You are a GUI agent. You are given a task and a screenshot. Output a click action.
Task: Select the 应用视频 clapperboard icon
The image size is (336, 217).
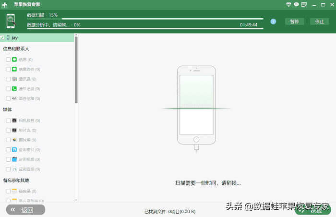(x=14, y=159)
